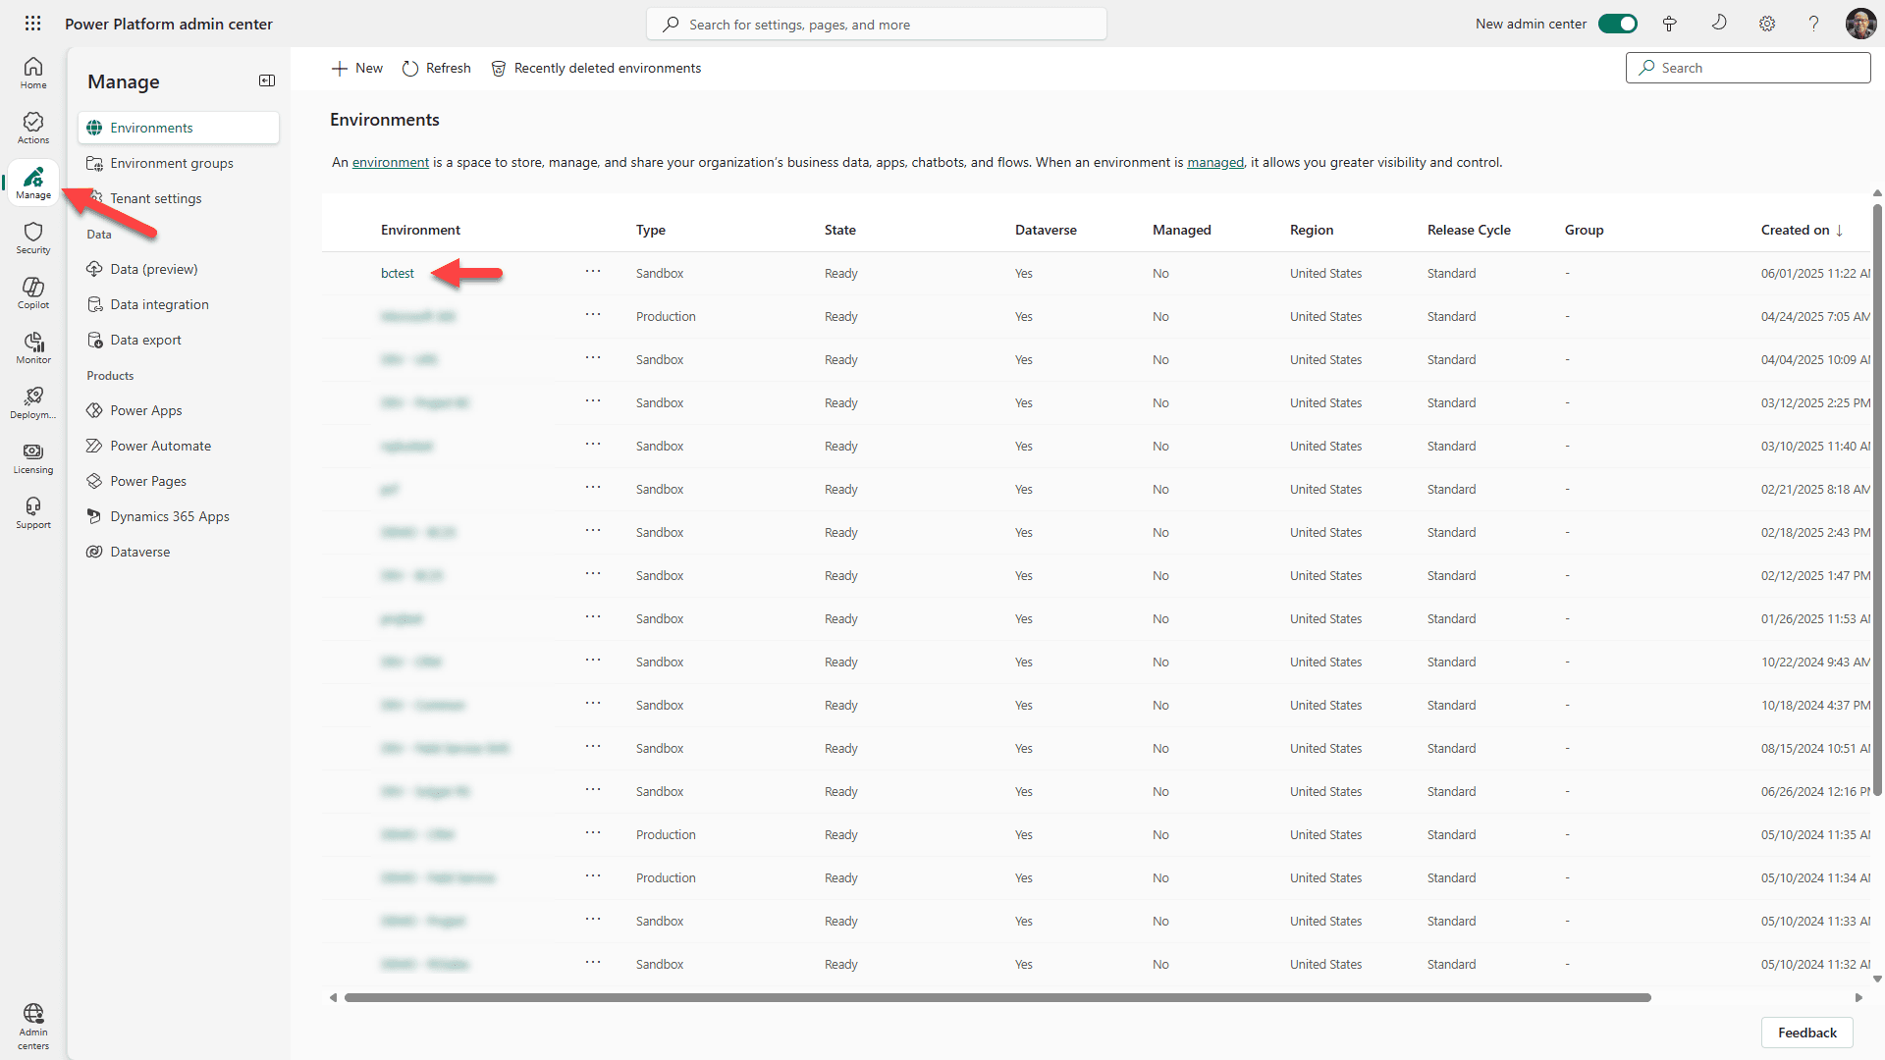This screenshot has height=1060, width=1885.
Task: Click the Feedback button
Action: click(1806, 1033)
